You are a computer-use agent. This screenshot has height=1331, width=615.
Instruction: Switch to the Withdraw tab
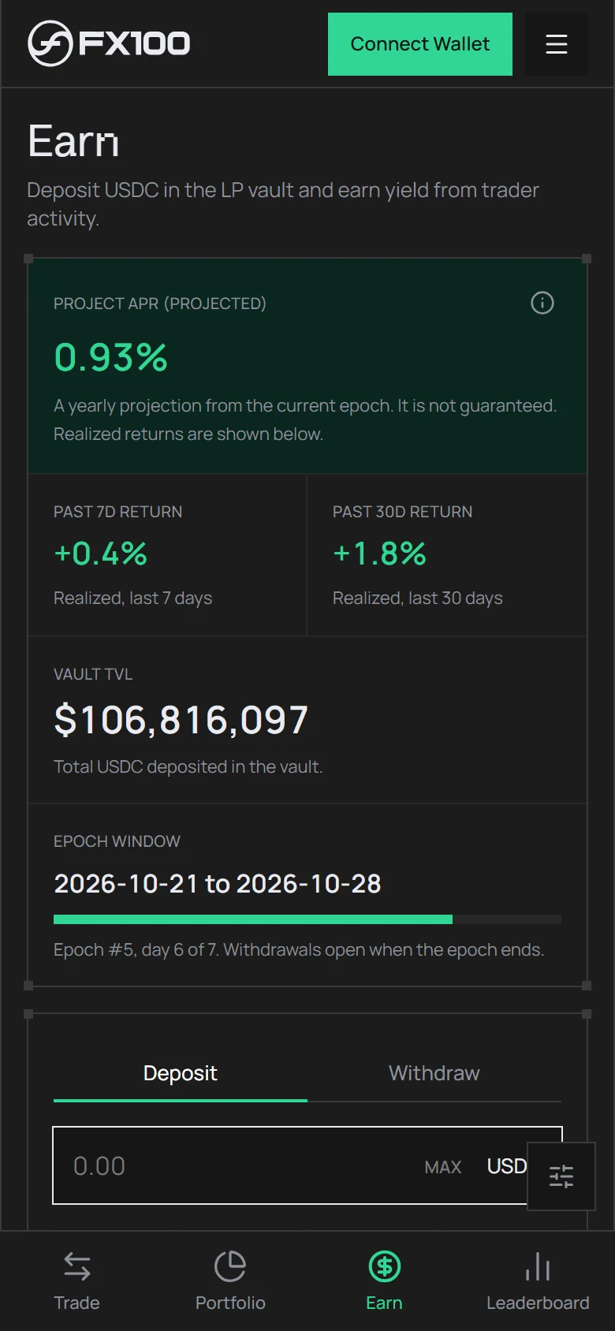(x=434, y=1073)
